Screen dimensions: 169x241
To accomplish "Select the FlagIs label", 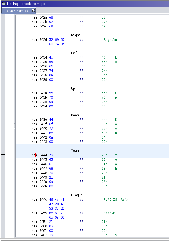I will coord(77,195).
